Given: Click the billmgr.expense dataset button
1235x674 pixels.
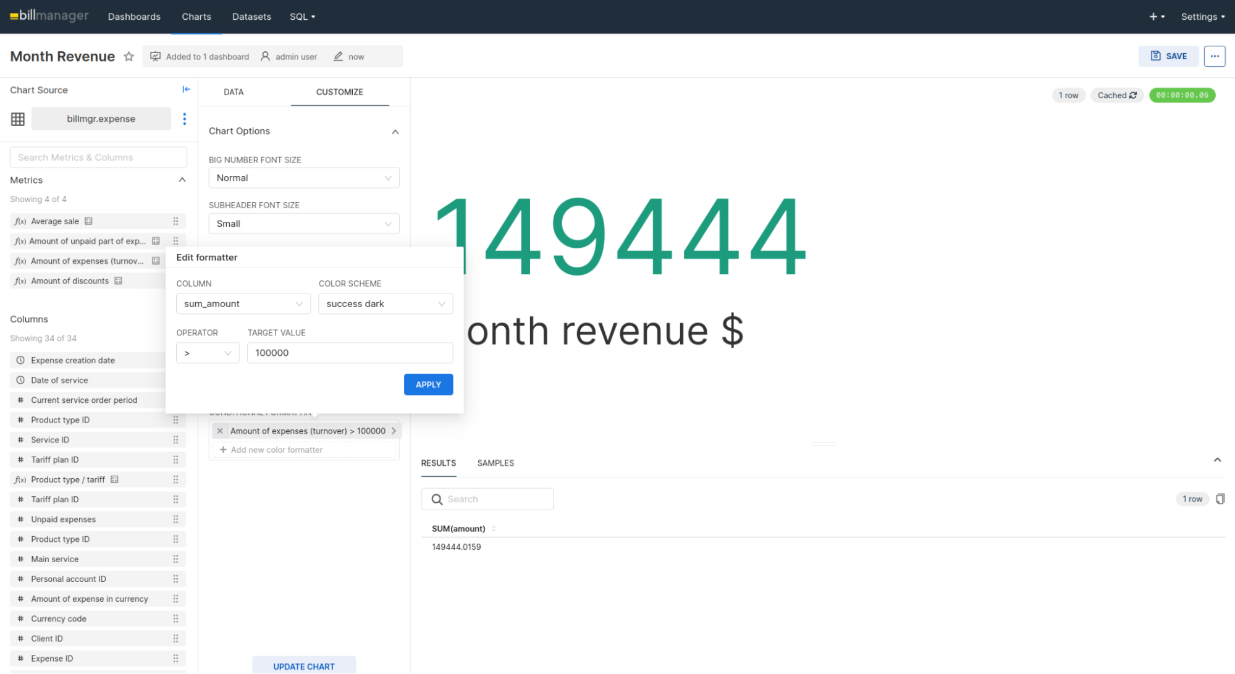Looking at the screenshot, I should [x=101, y=119].
